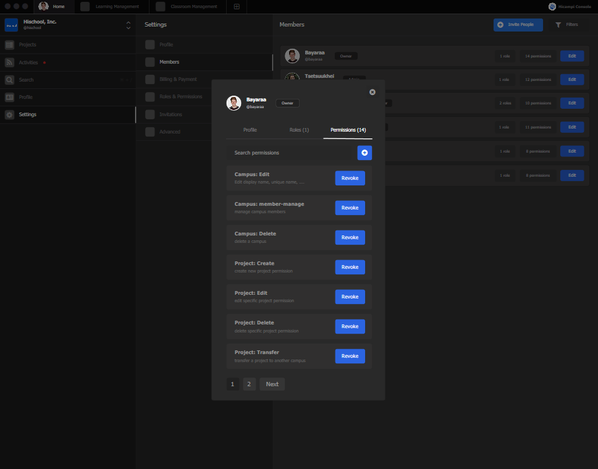Switch to the Profile tab in dialog
Viewport: 598px width, 469px height.
(x=250, y=130)
